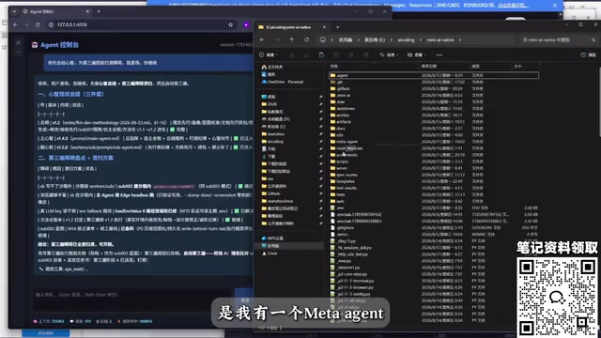Viewport: 601px width, 338px height.
Task: Add a new tab in File Explorer
Action: coord(338,27)
